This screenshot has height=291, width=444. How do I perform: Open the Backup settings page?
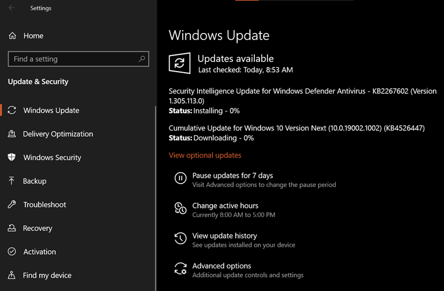pyautogui.click(x=35, y=181)
